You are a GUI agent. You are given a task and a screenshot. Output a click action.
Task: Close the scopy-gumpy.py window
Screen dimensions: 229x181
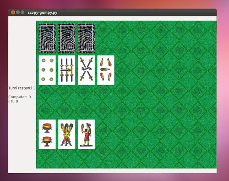click(13, 12)
